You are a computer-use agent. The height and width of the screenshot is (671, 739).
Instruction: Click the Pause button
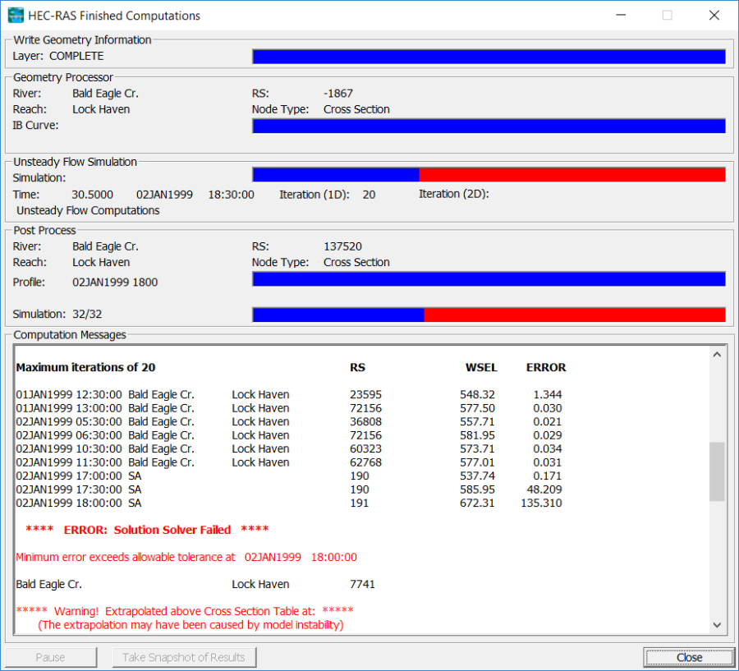point(51,657)
